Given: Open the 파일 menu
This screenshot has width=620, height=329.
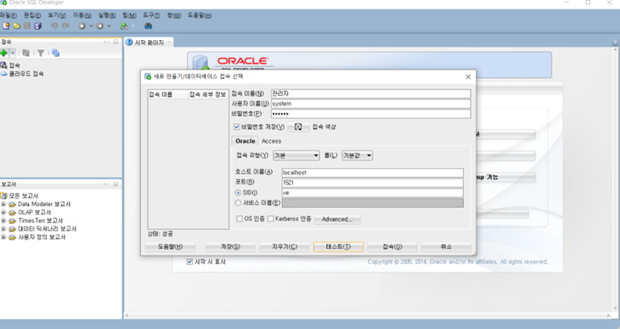Looking at the screenshot, I should pos(8,15).
